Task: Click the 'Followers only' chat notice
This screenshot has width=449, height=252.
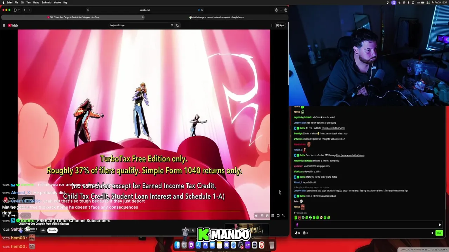Action: pyautogui.click(x=300, y=213)
